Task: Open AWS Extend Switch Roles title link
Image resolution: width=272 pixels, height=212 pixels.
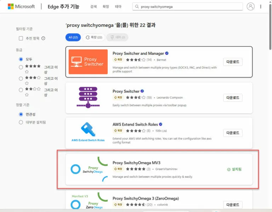Action: [x=135, y=124]
